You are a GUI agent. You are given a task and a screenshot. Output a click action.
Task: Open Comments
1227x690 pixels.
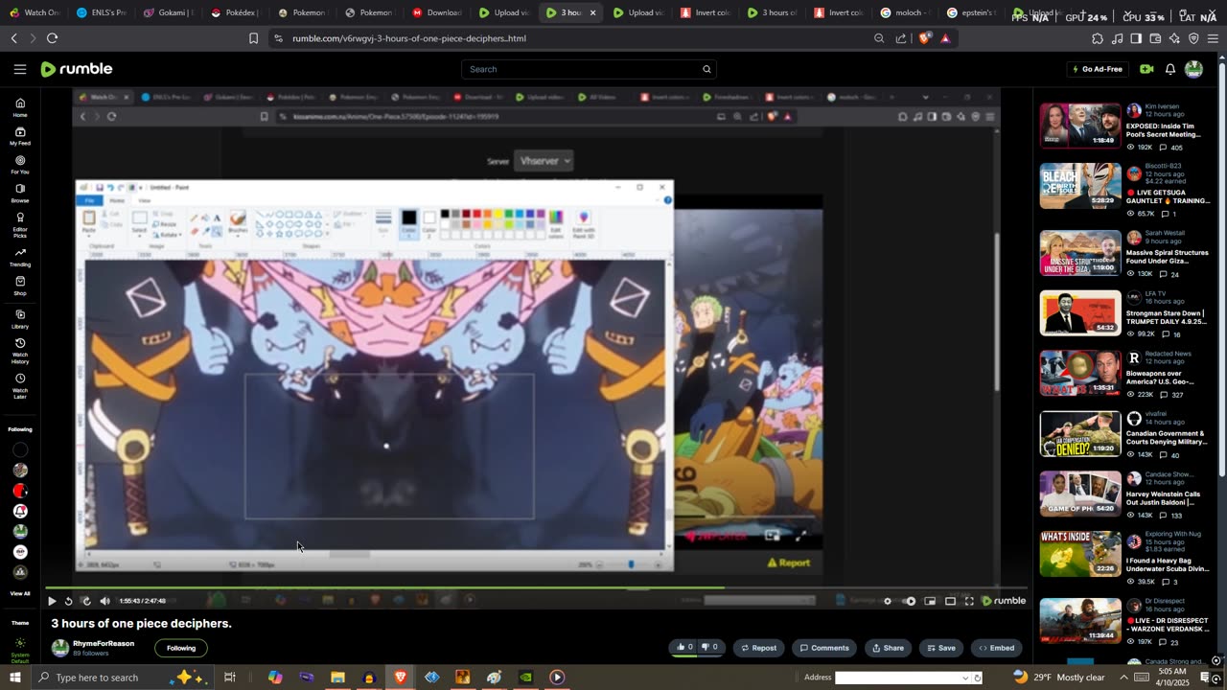[824, 648]
